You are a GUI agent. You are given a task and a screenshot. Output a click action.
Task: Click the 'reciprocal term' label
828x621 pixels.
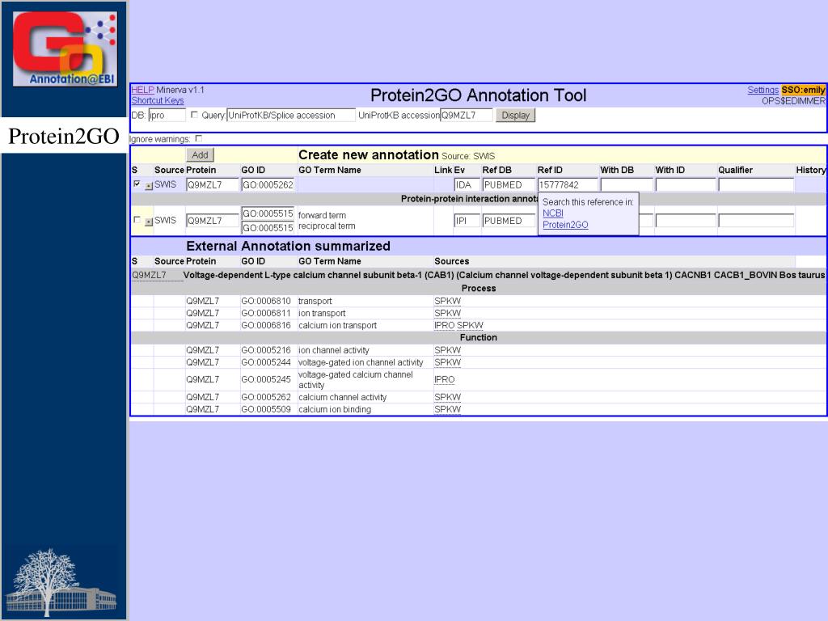(x=327, y=226)
